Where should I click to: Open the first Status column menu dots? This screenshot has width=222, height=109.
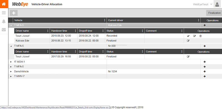pos(142,31)
